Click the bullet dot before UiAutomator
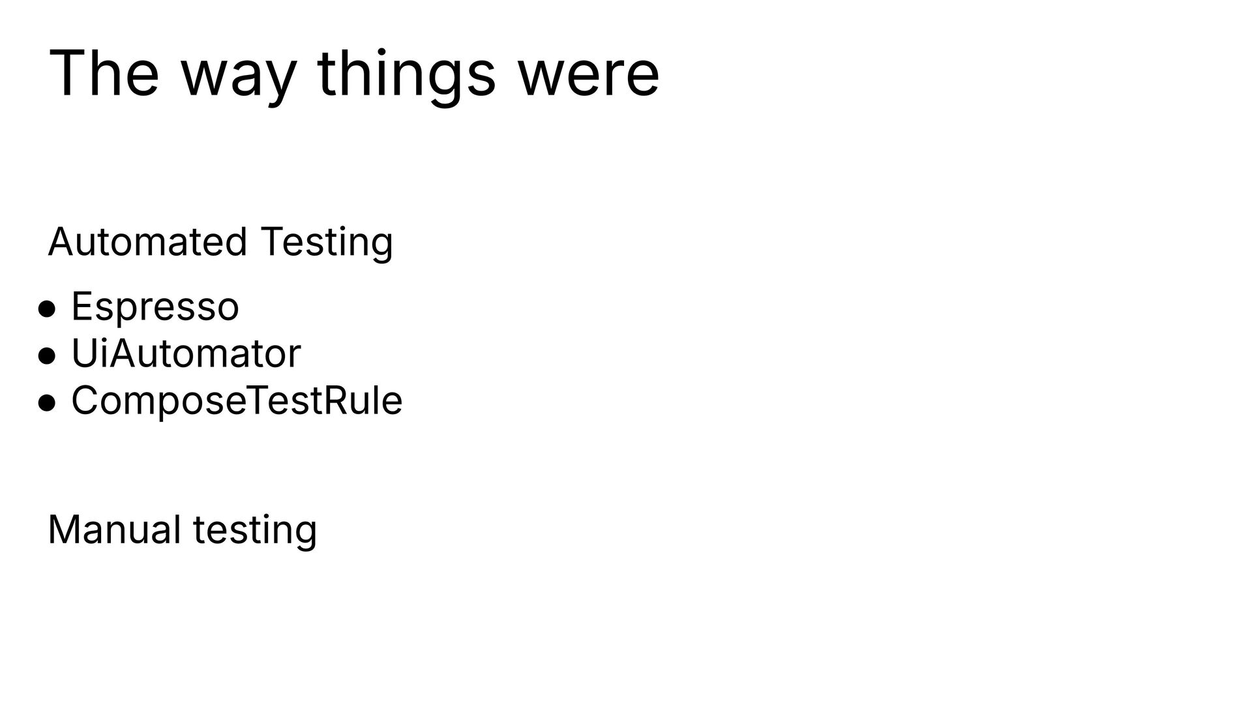The height and width of the screenshot is (705, 1252). [47, 357]
